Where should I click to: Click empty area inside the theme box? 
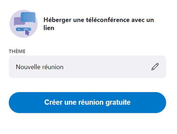pyautogui.click(x=106, y=67)
